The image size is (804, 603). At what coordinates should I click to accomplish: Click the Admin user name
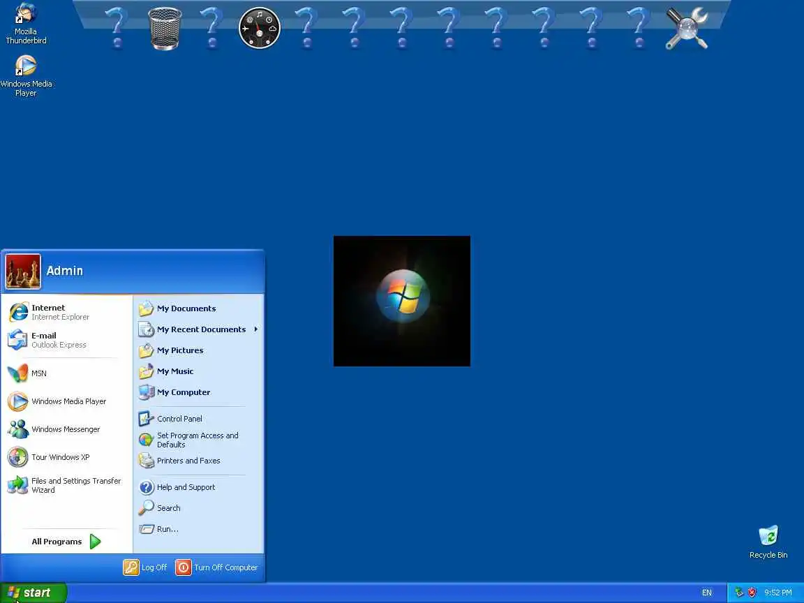[65, 271]
